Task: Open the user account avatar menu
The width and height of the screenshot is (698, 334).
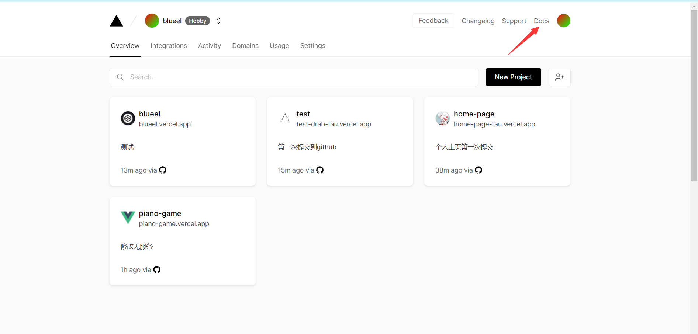Action: tap(563, 21)
